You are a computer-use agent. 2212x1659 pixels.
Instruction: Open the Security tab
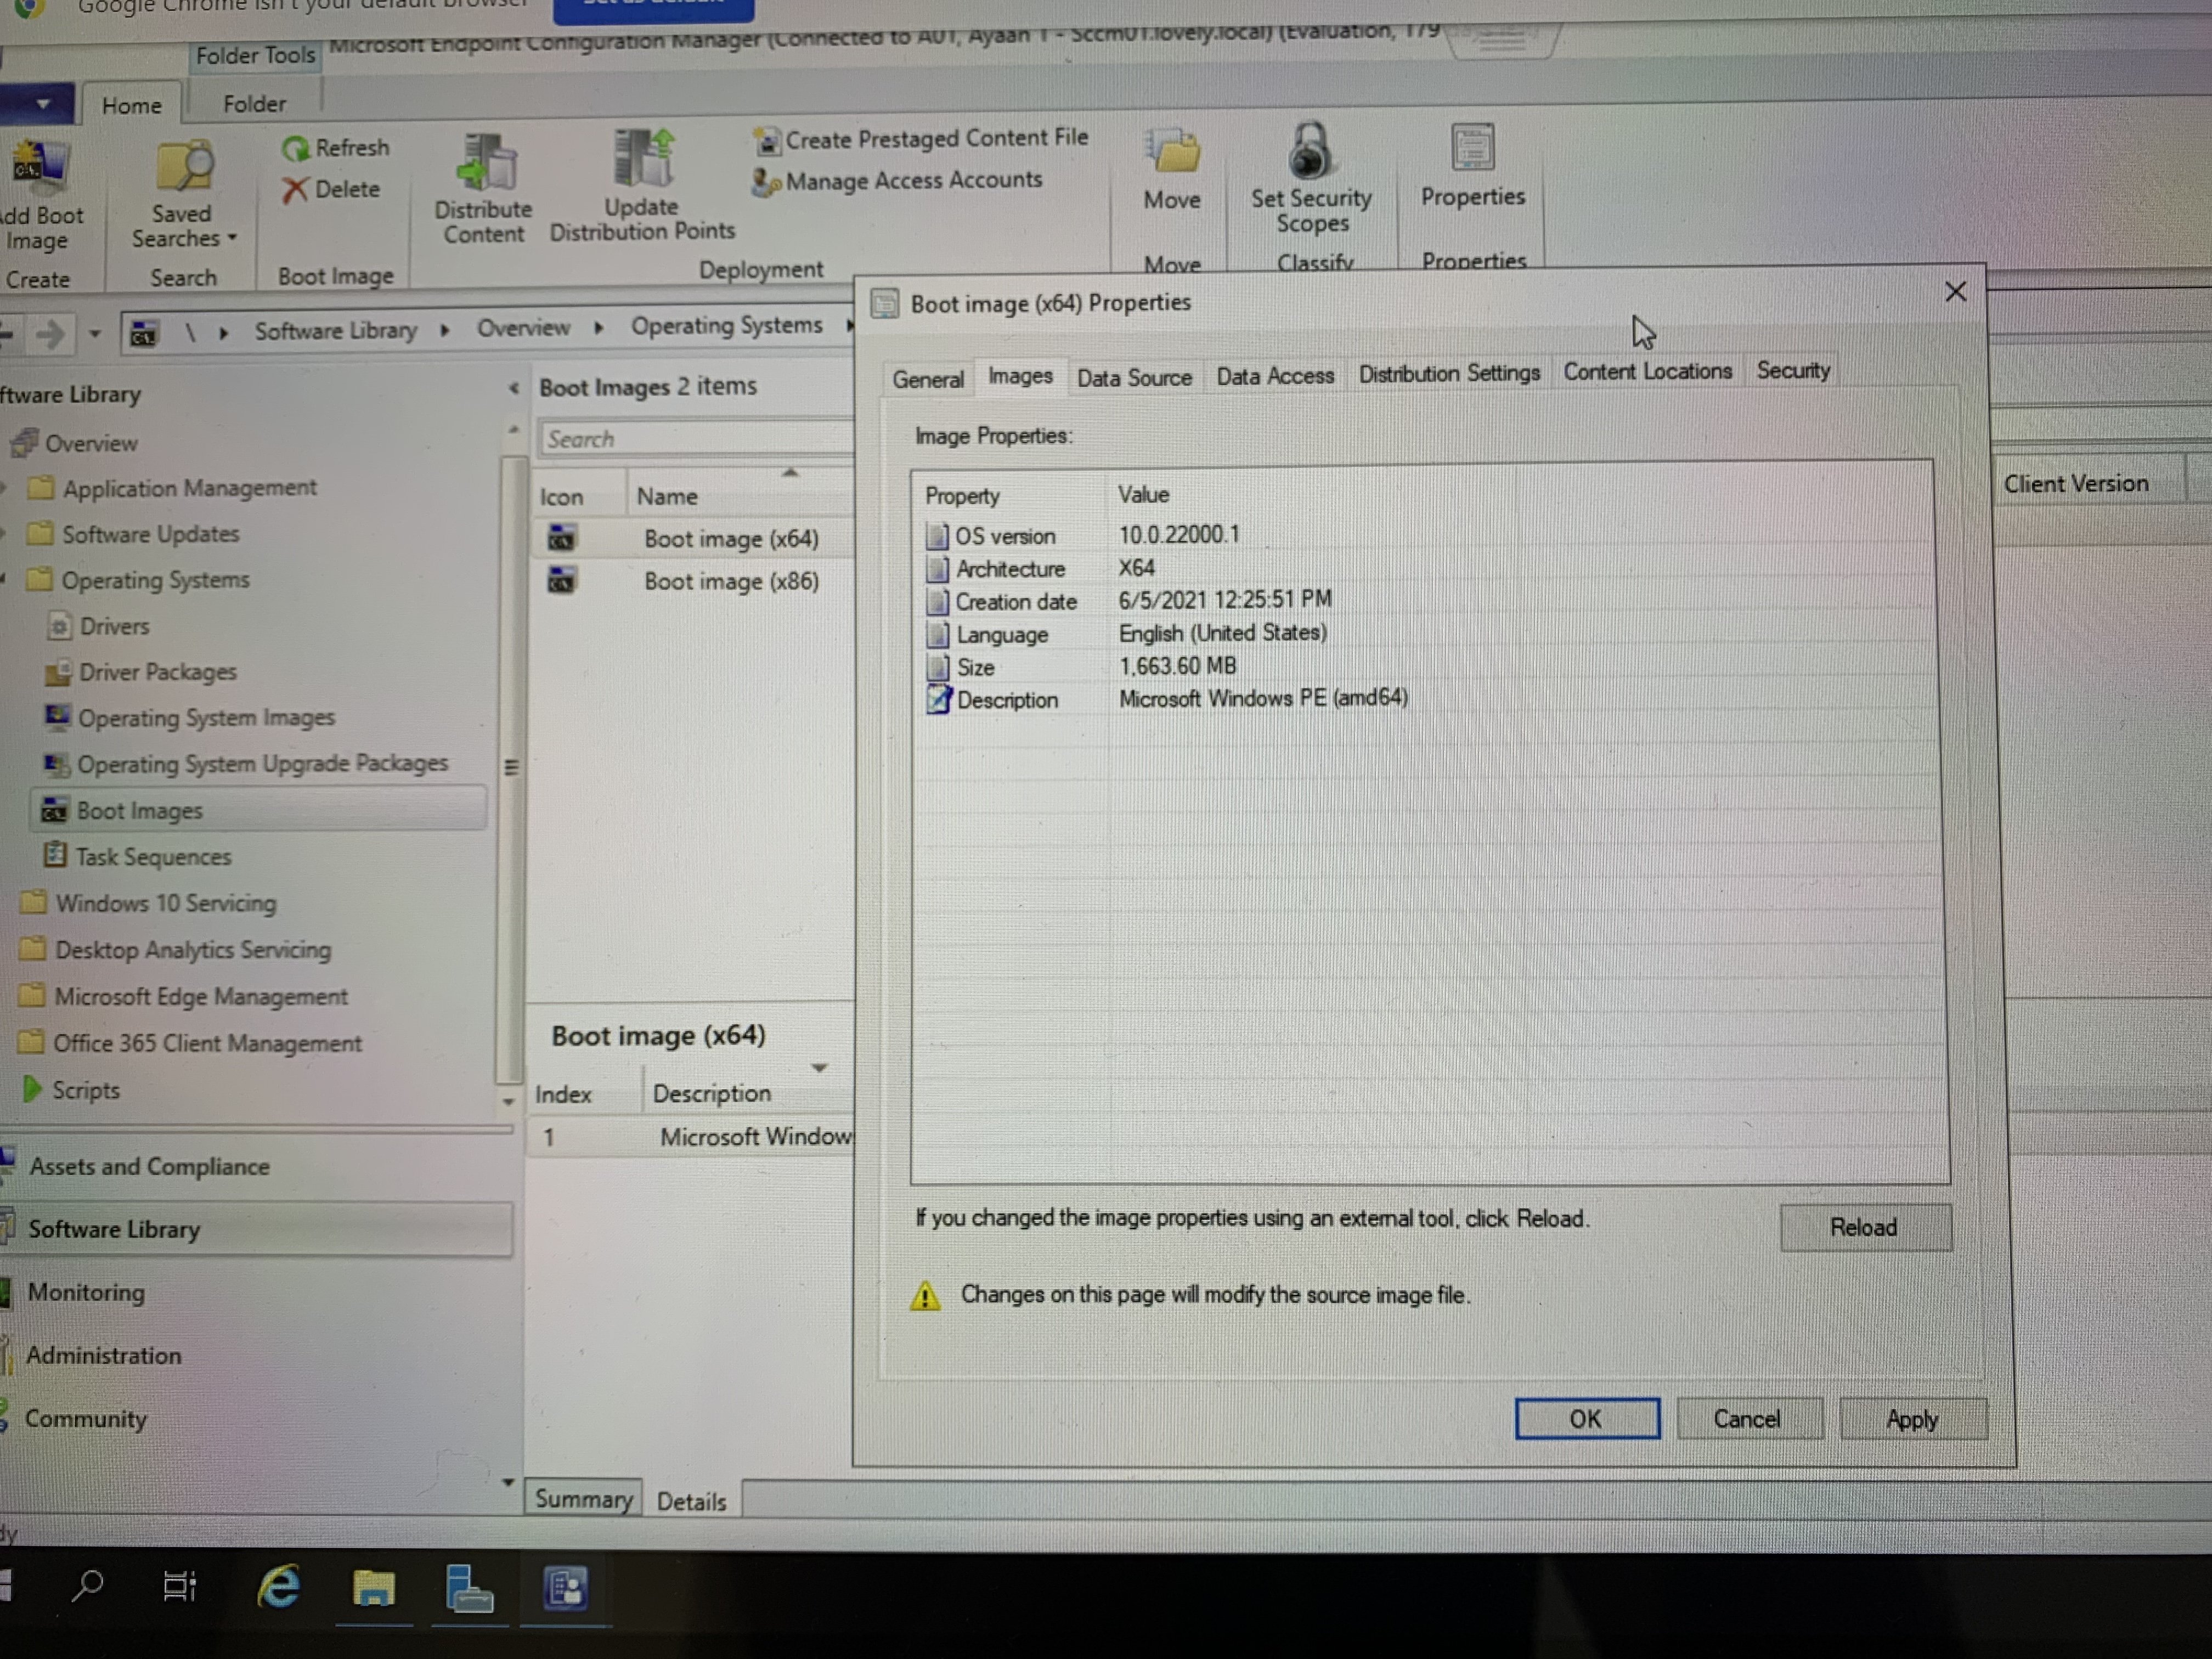tap(1793, 370)
